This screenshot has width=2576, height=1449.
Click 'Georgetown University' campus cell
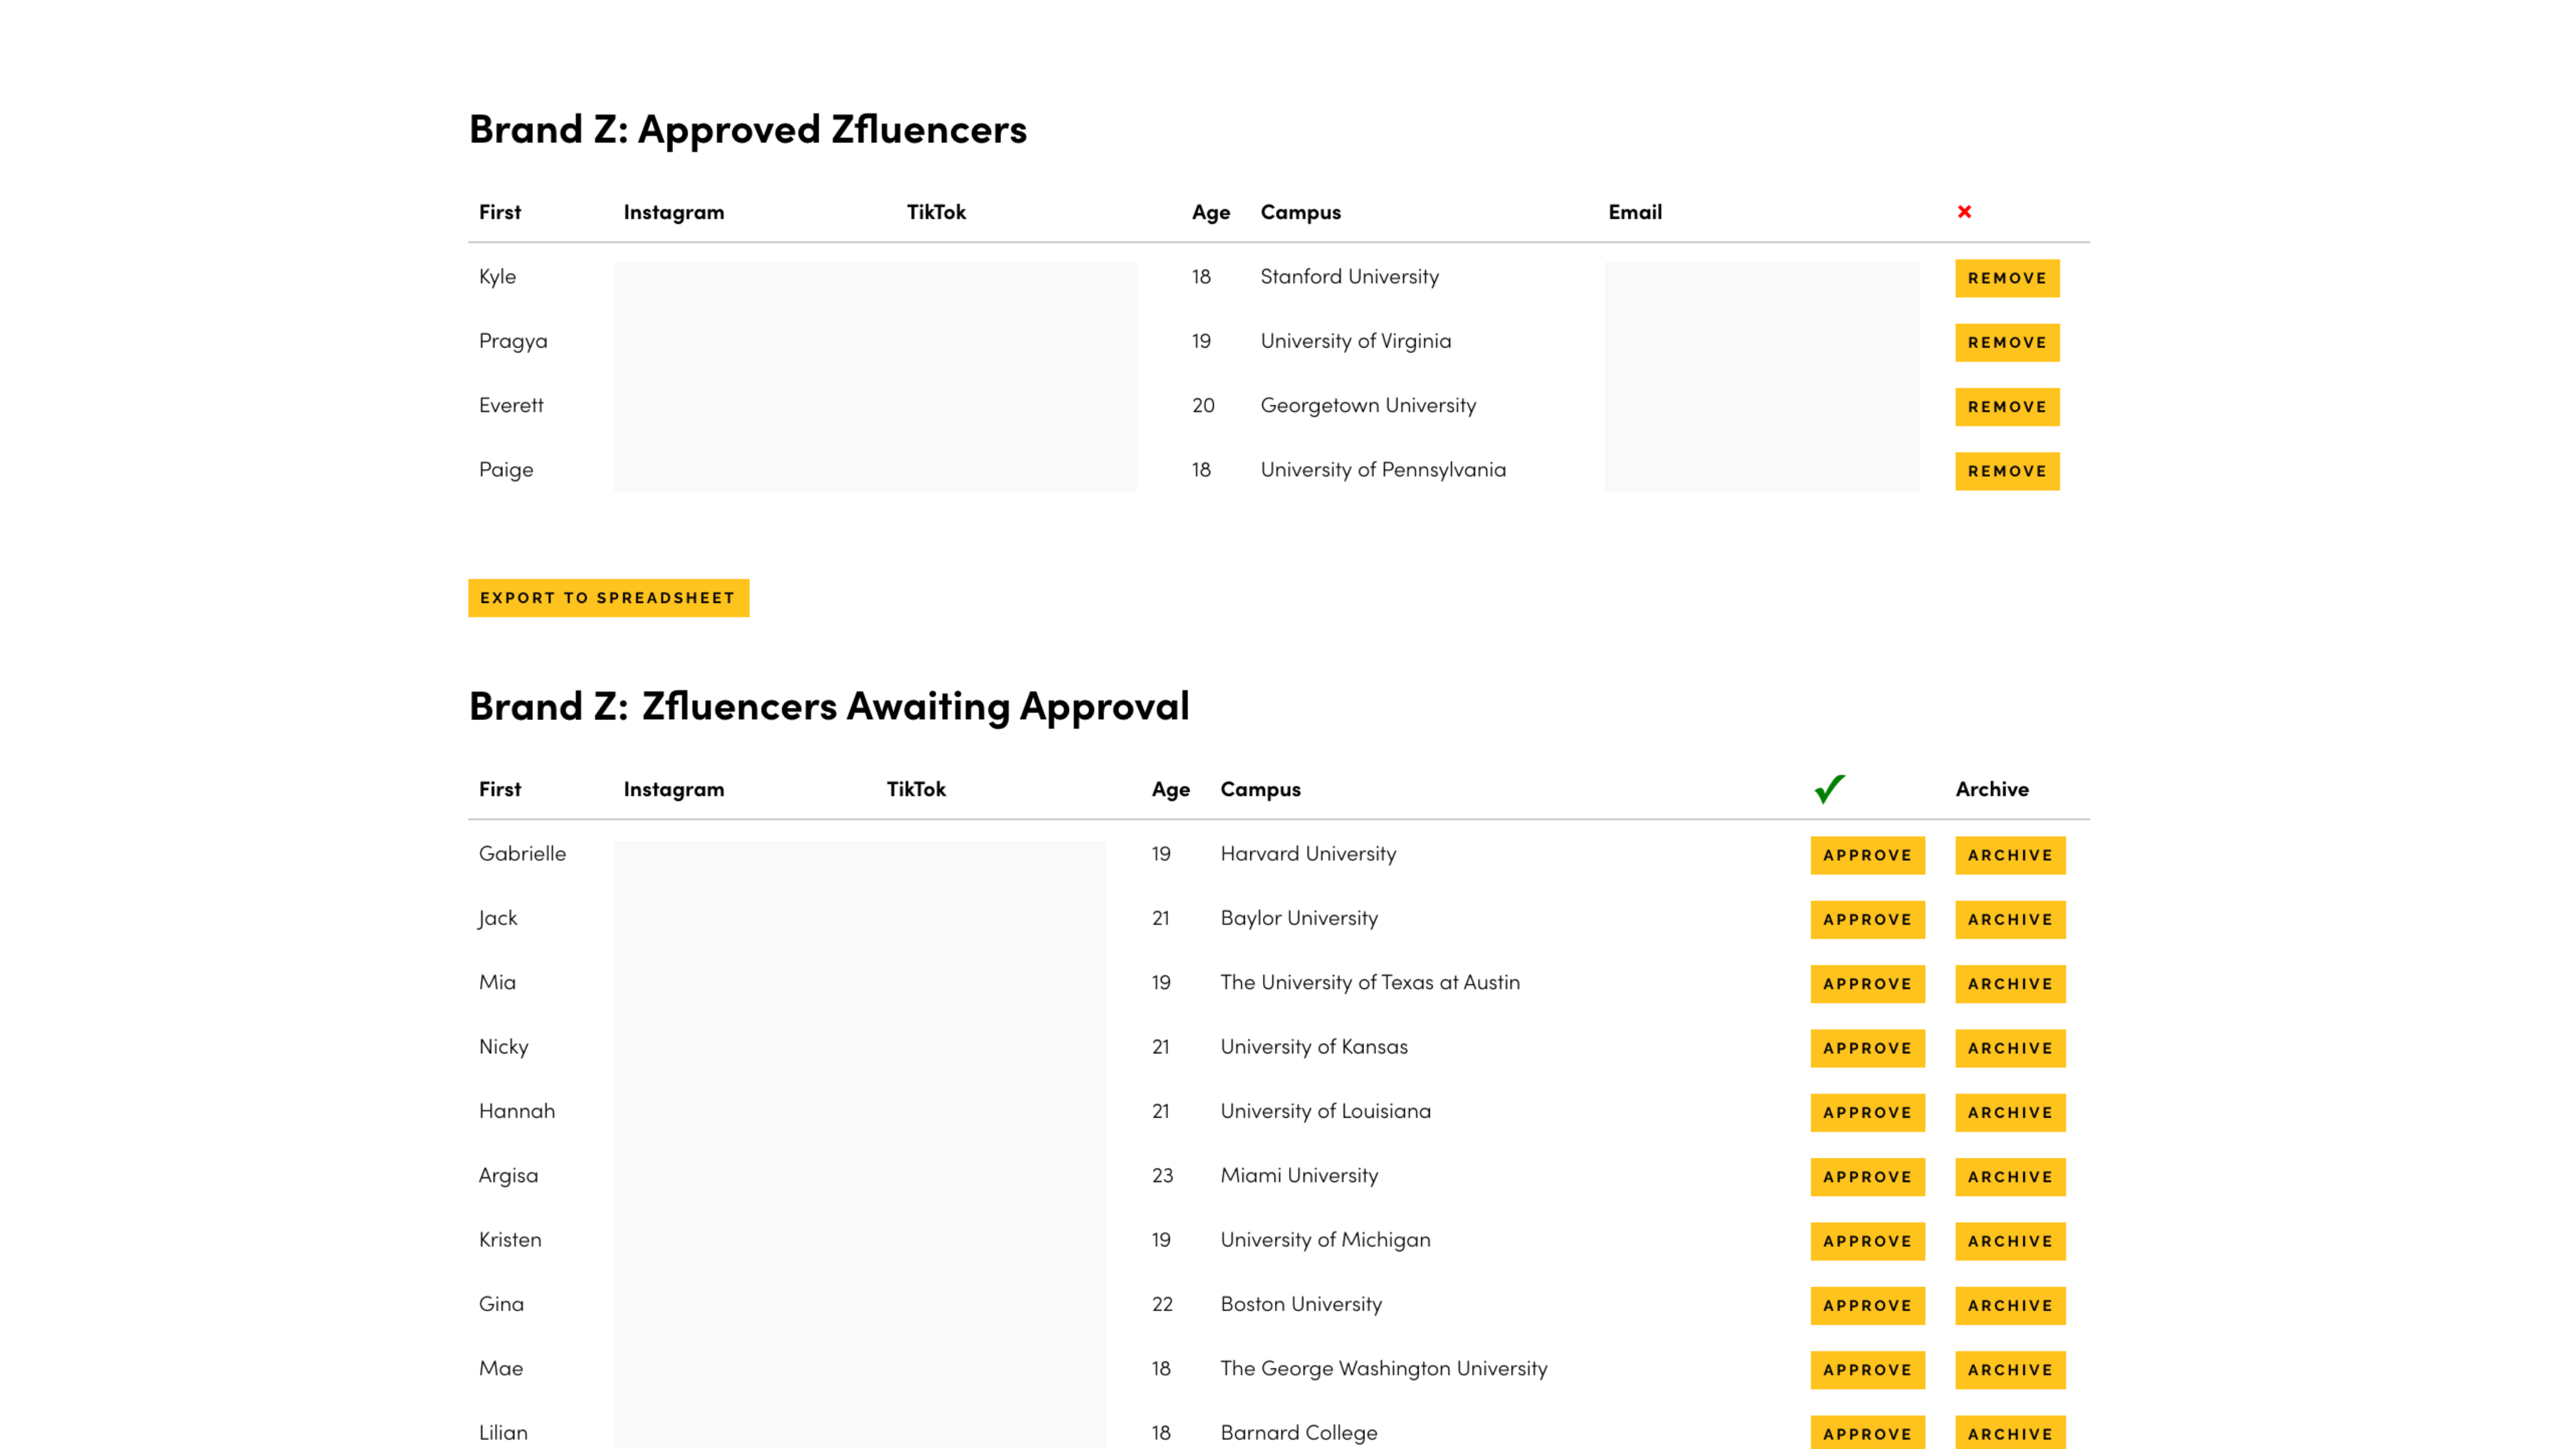click(1368, 405)
